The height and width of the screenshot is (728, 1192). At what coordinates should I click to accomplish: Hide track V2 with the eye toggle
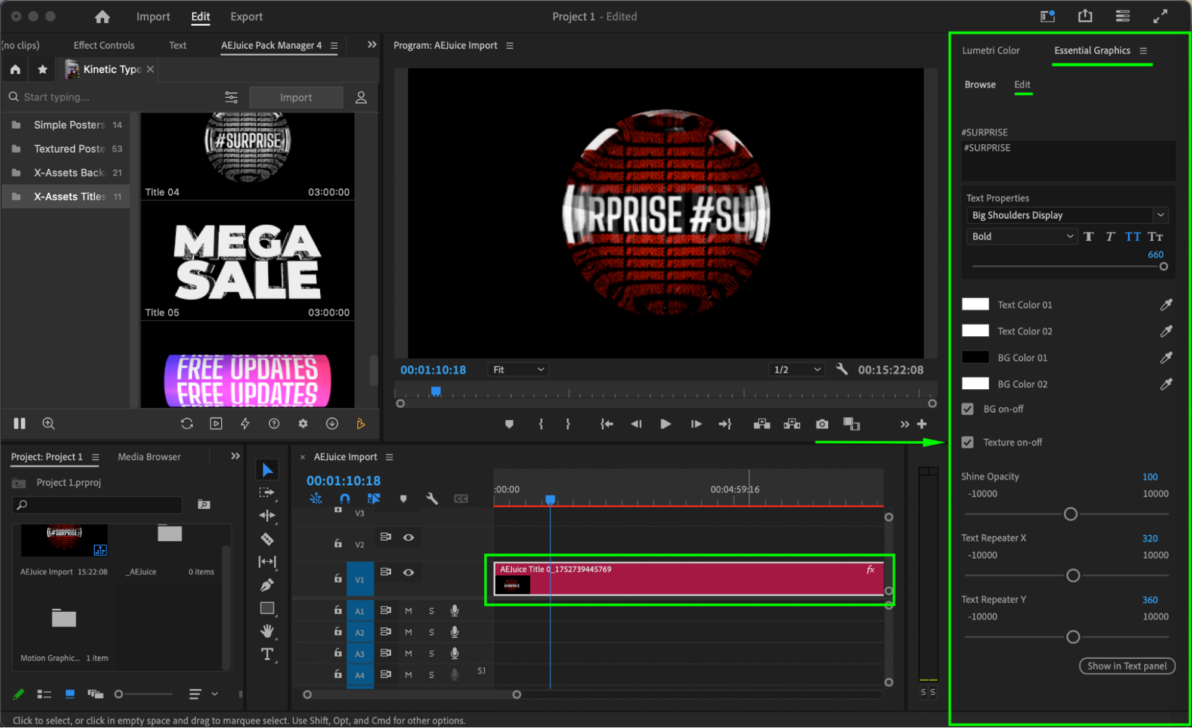pyautogui.click(x=408, y=537)
